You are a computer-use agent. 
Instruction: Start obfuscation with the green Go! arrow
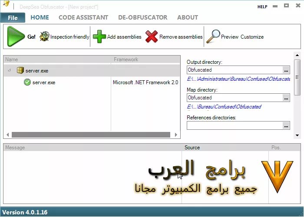pyautogui.click(x=16, y=36)
